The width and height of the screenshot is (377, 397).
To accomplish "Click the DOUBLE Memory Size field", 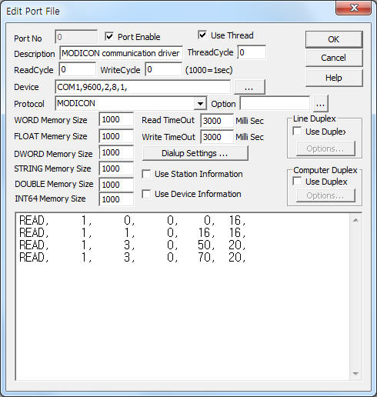I will (116, 185).
